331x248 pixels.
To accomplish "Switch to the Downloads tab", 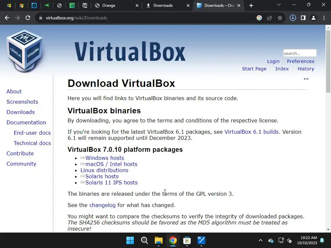I will coord(163,5).
